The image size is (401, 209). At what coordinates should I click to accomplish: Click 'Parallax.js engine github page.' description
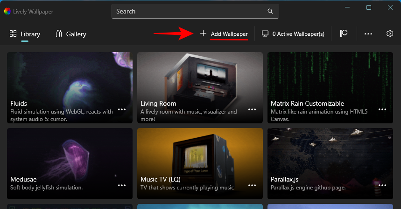[x=308, y=188]
